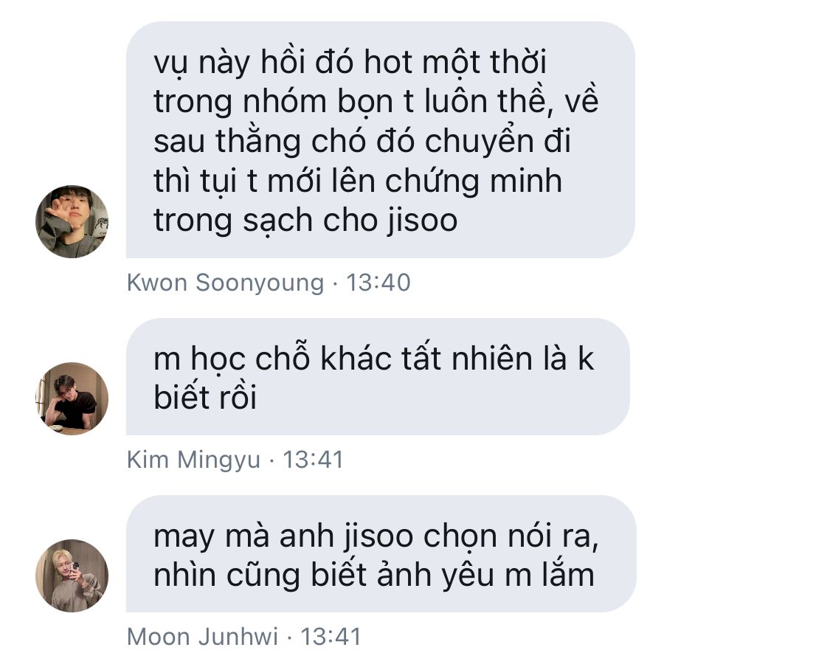
Task: Click the 13:40 timestamp
Action: [x=378, y=283]
